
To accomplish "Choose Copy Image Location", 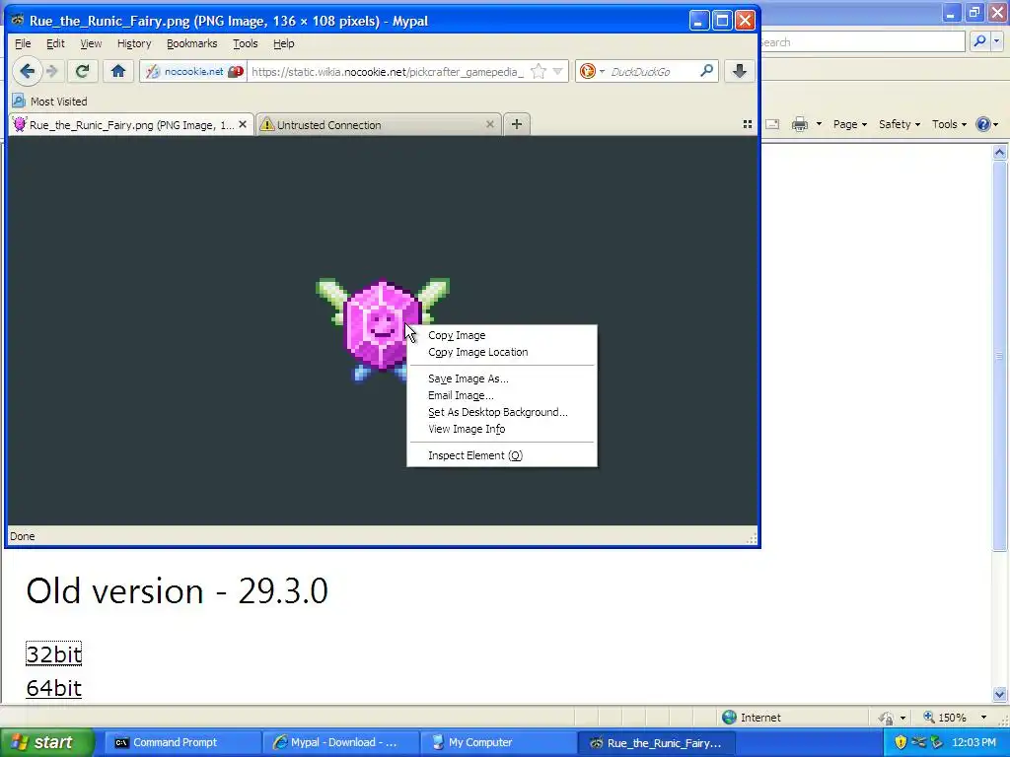I will [x=502, y=352].
